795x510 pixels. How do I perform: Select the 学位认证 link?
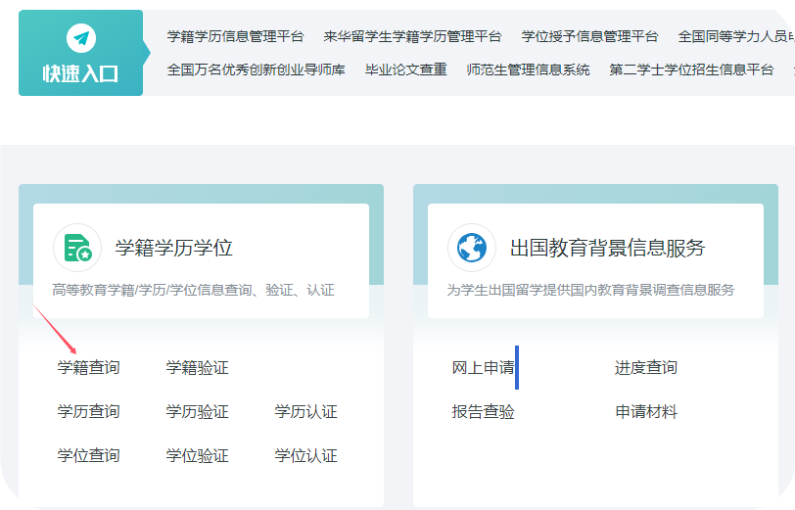[305, 456]
